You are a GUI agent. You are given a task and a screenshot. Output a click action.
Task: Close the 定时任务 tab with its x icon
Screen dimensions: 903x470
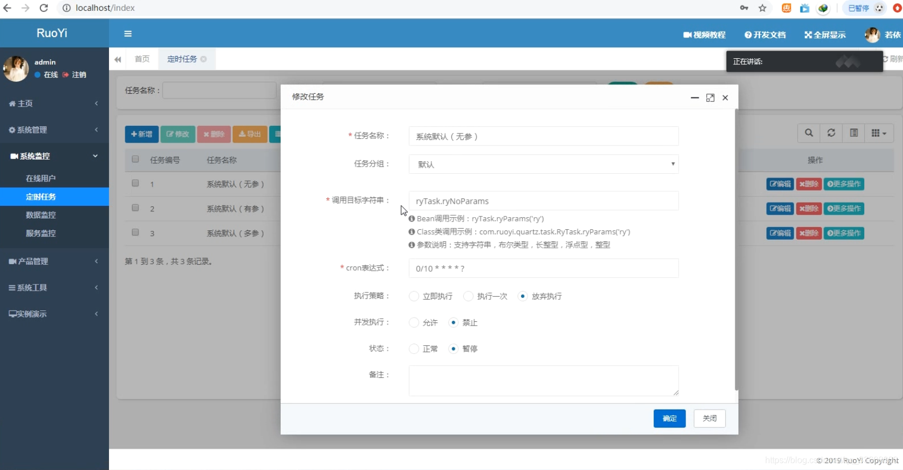click(203, 59)
